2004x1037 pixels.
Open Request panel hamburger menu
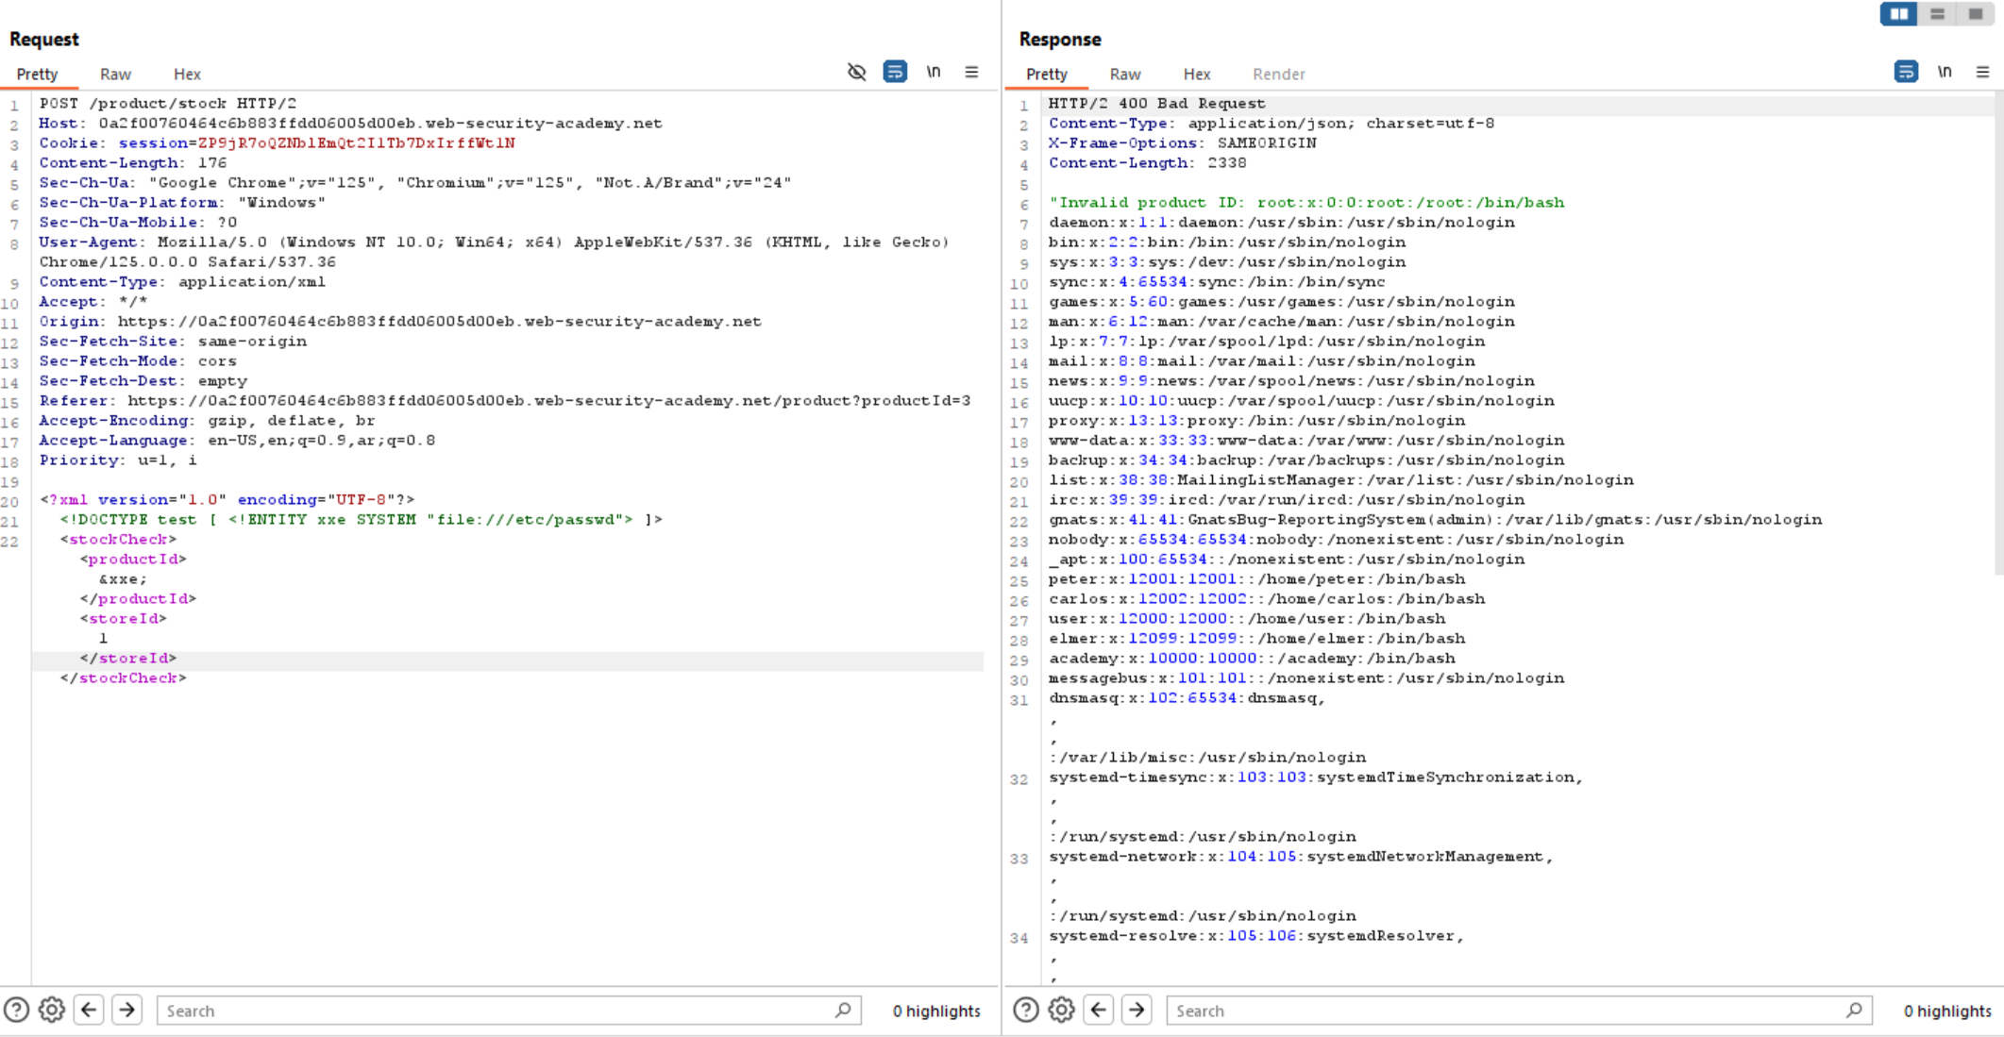(971, 72)
